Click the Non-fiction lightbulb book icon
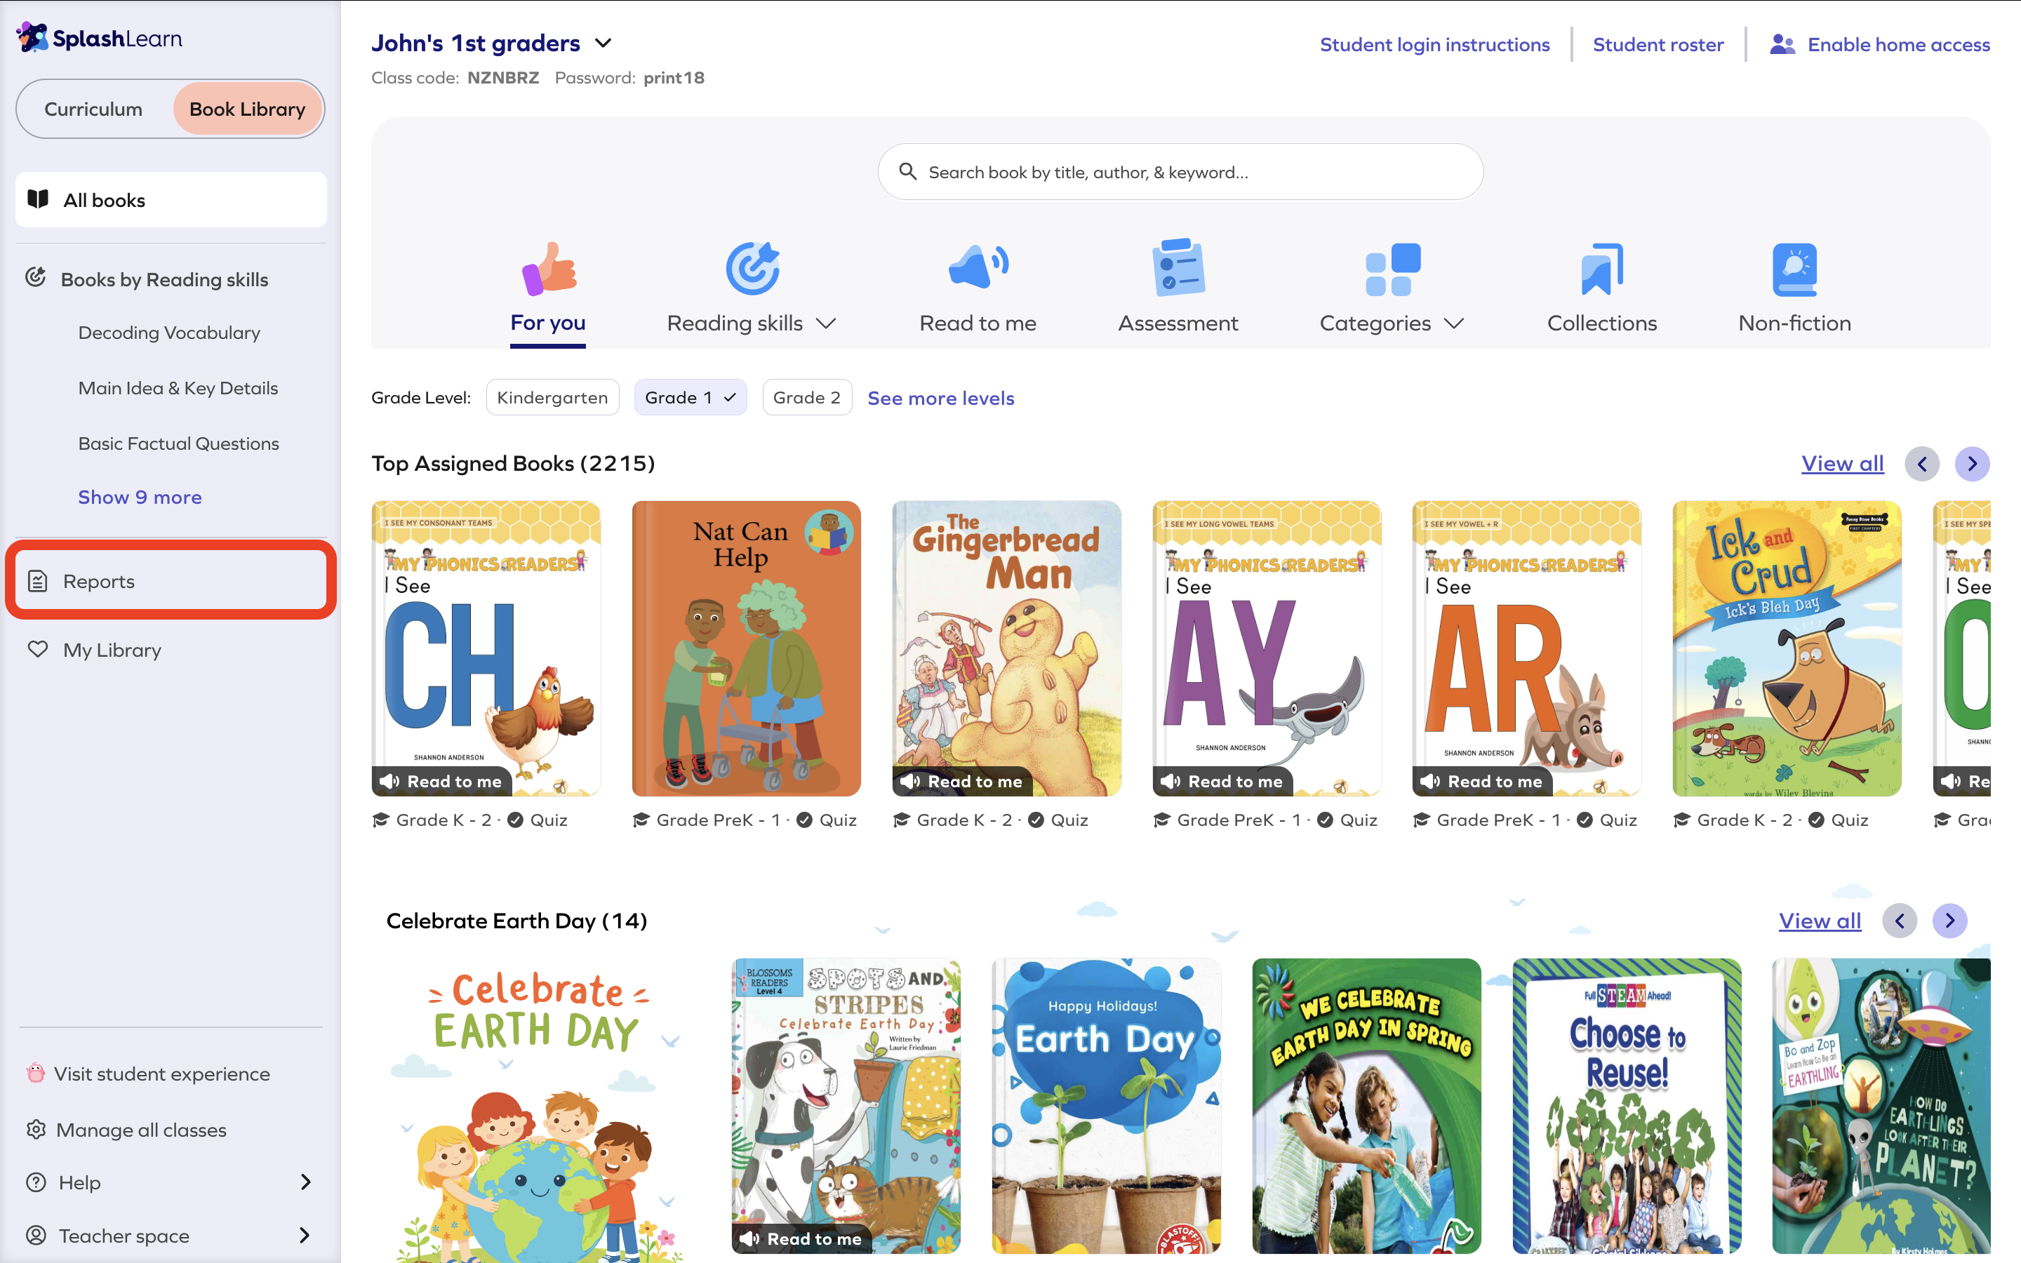This screenshot has height=1263, width=2021. [1794, 269]
